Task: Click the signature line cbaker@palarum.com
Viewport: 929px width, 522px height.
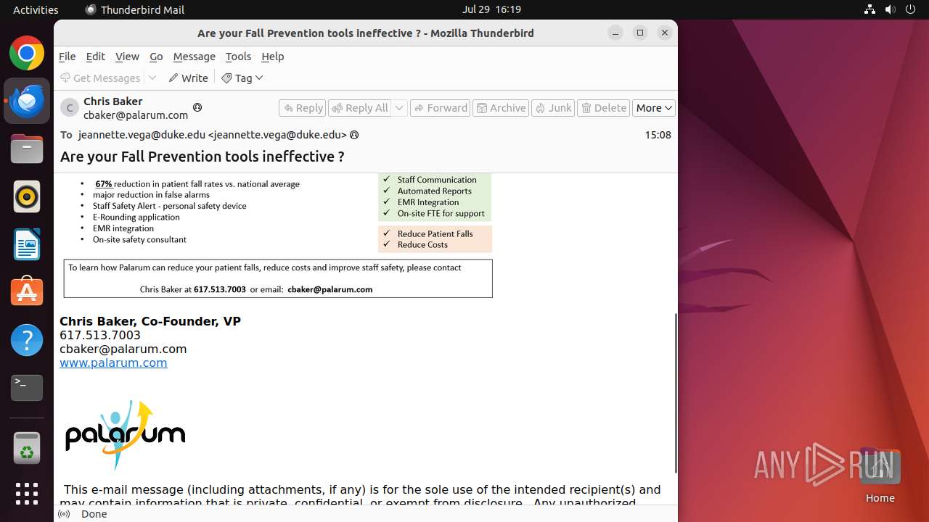Action: [x=123, y=349]
